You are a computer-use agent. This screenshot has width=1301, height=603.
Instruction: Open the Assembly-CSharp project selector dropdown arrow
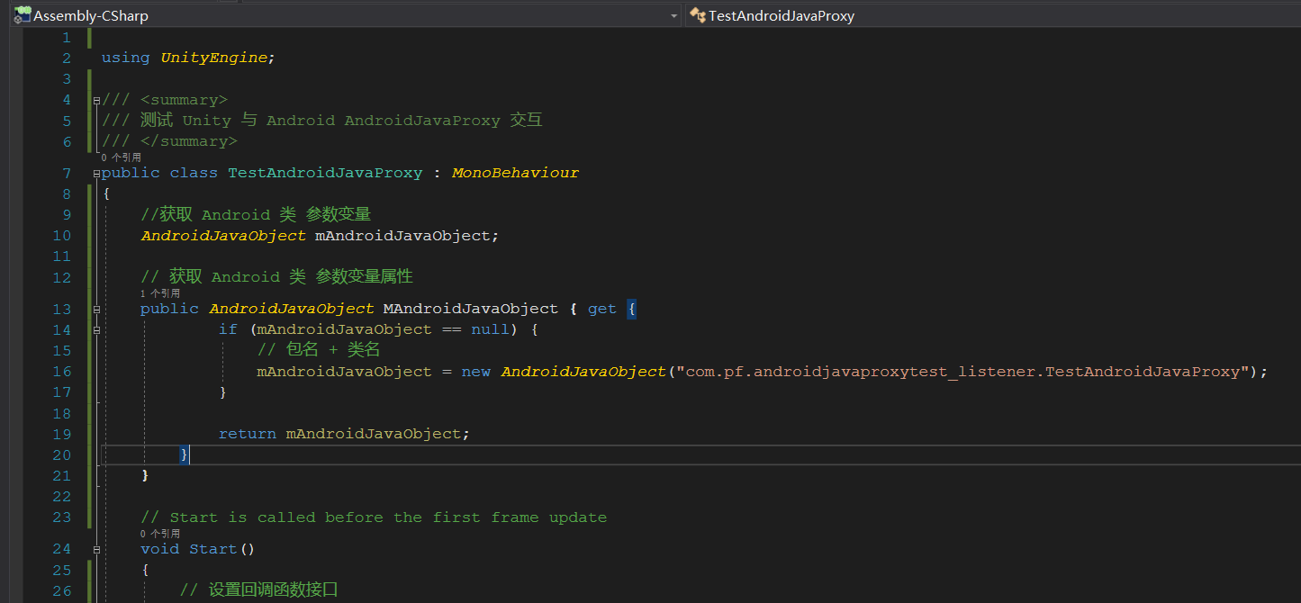click(673, 15)
